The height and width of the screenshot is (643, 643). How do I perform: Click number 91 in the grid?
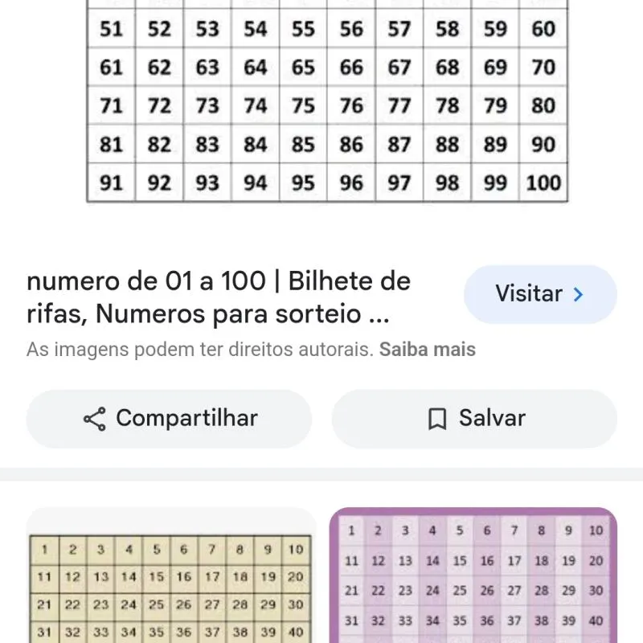110,182
